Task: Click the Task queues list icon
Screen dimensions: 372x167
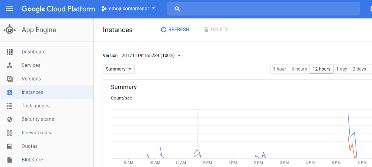Action: point(10,106)
